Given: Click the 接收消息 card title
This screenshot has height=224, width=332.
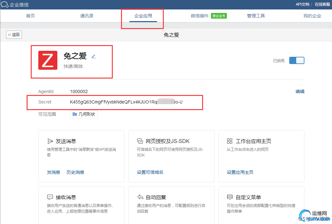Looking at the screenshot, I should point(66,197).
